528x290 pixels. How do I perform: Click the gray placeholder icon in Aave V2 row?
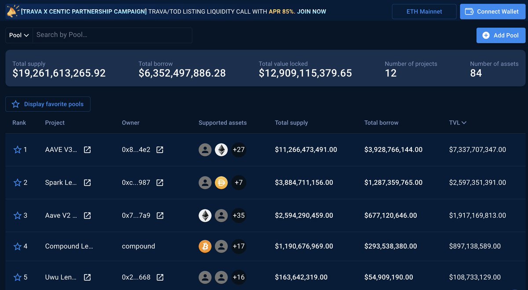(221, 215)
